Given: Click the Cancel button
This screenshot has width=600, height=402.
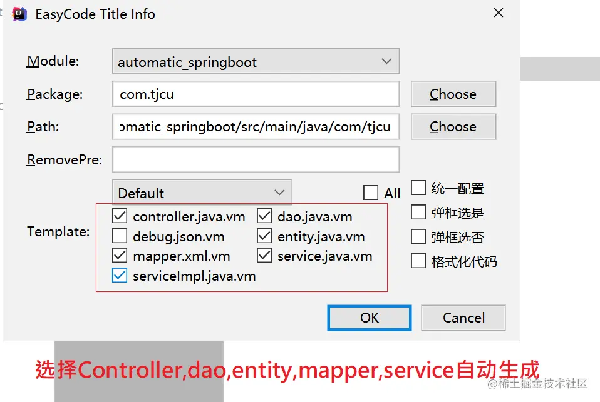Looking at the screenshot, I should point(463,318).
